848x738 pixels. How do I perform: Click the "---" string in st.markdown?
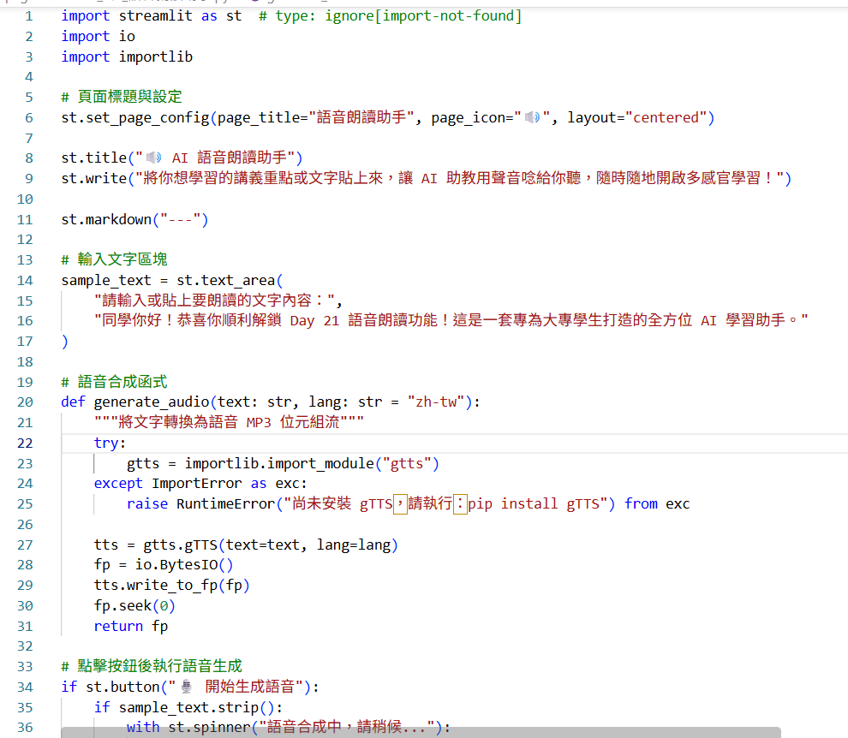pyautogui.click(x=181, y=219)
